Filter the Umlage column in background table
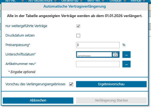151x108 pixels. (125, 1)
